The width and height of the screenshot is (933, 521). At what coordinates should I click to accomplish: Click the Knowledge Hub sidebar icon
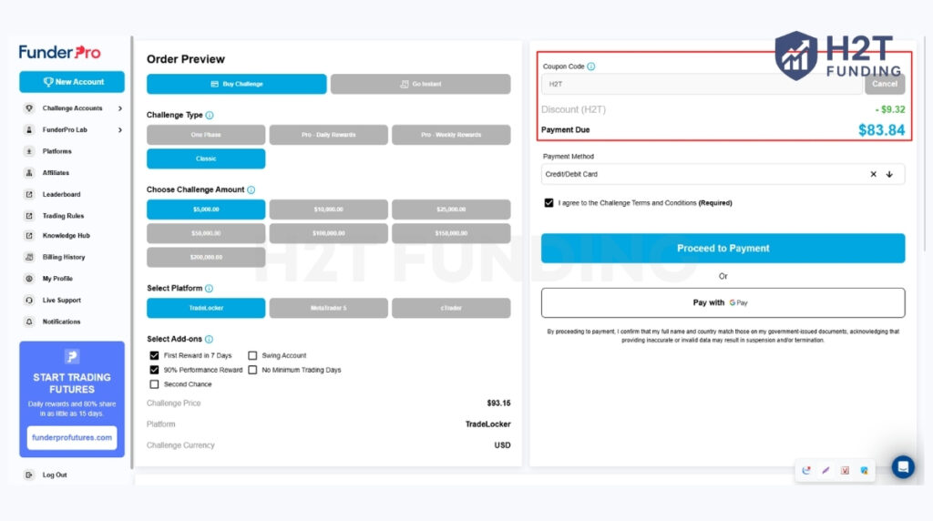coord(28,236)
